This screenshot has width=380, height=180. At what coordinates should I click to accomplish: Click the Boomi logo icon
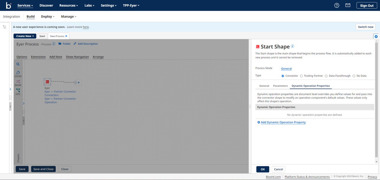(x=9, y=5)
